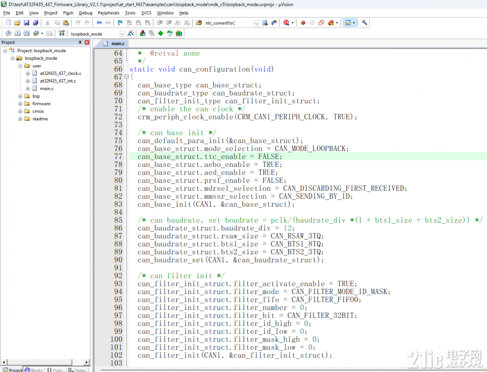Expand the firmware folder
The height and width of the screenshot is (372, 487).
pyautogui.click(x=20, y=104)
